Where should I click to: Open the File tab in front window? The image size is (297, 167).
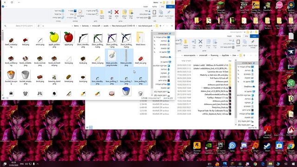pyautogui.click(x=170, y=7)
